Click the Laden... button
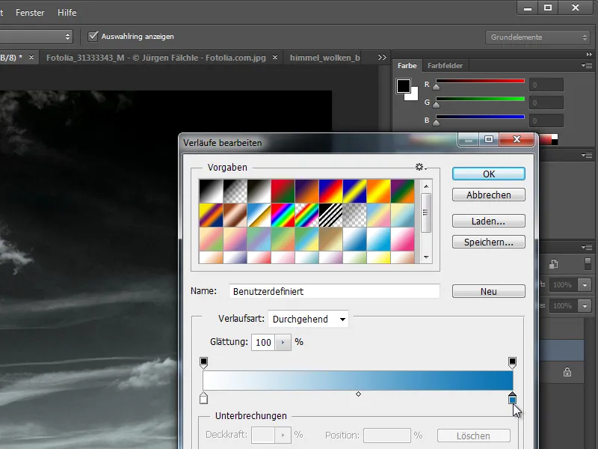This screenshot has width=598, height=449. click(489, 221)
